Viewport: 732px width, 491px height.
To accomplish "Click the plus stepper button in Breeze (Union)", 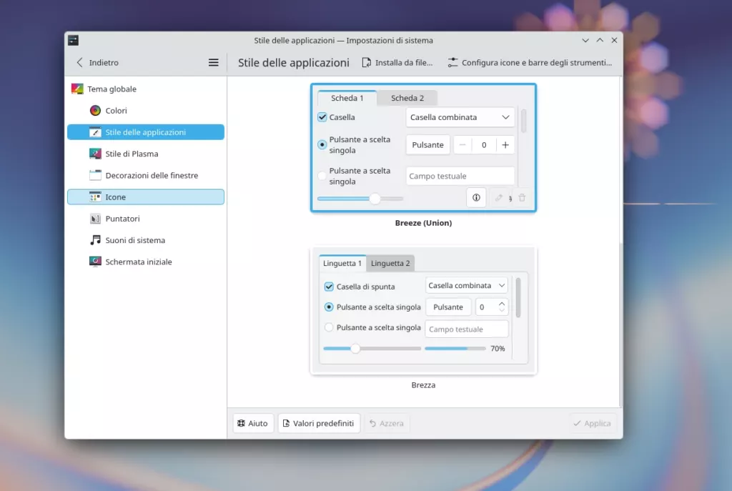I will coord(505,144).
